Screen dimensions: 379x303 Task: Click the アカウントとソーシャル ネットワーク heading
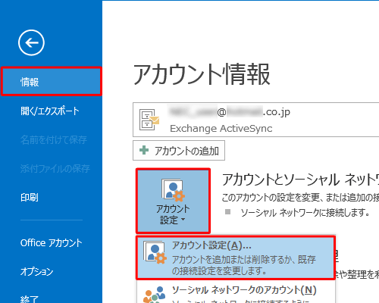click(300, 180)
